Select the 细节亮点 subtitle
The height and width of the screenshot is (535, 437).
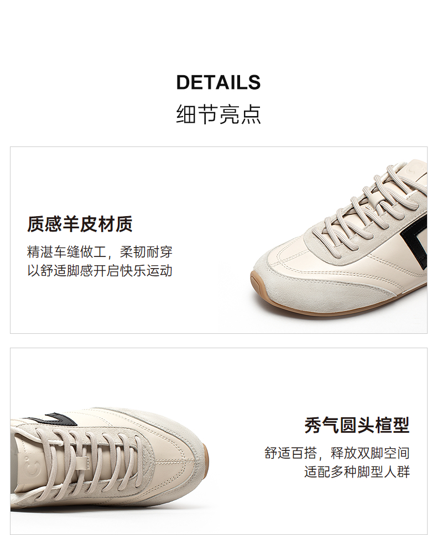pyautogui.click(x=218, y=114)
